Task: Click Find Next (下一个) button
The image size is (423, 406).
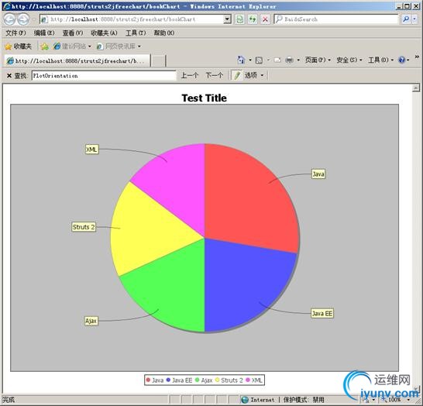Action: 214,75
